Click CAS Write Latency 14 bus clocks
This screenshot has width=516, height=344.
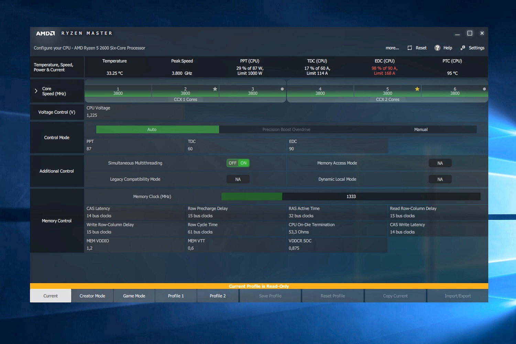(438, 228)
